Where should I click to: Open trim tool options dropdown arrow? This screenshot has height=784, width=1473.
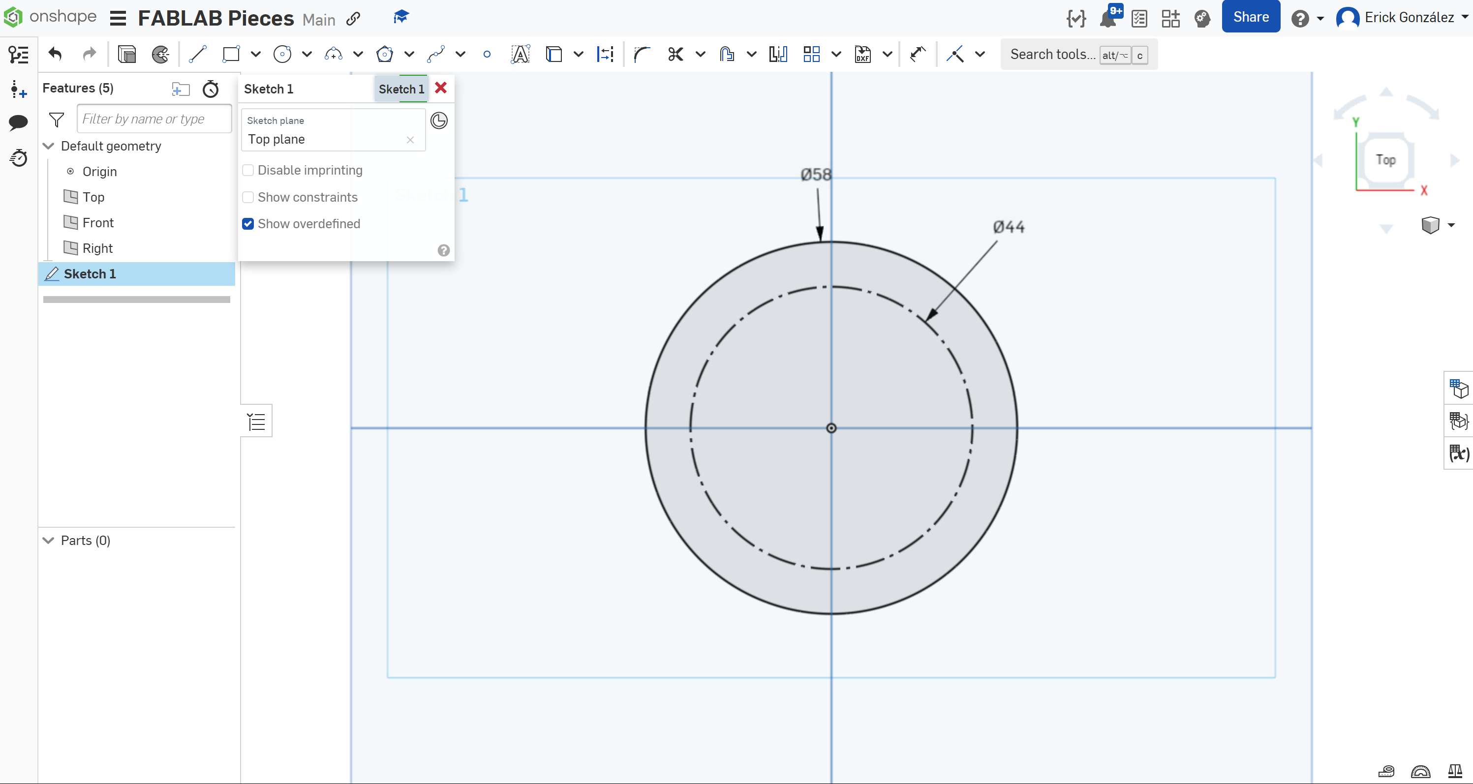click(x=701, y=54)
